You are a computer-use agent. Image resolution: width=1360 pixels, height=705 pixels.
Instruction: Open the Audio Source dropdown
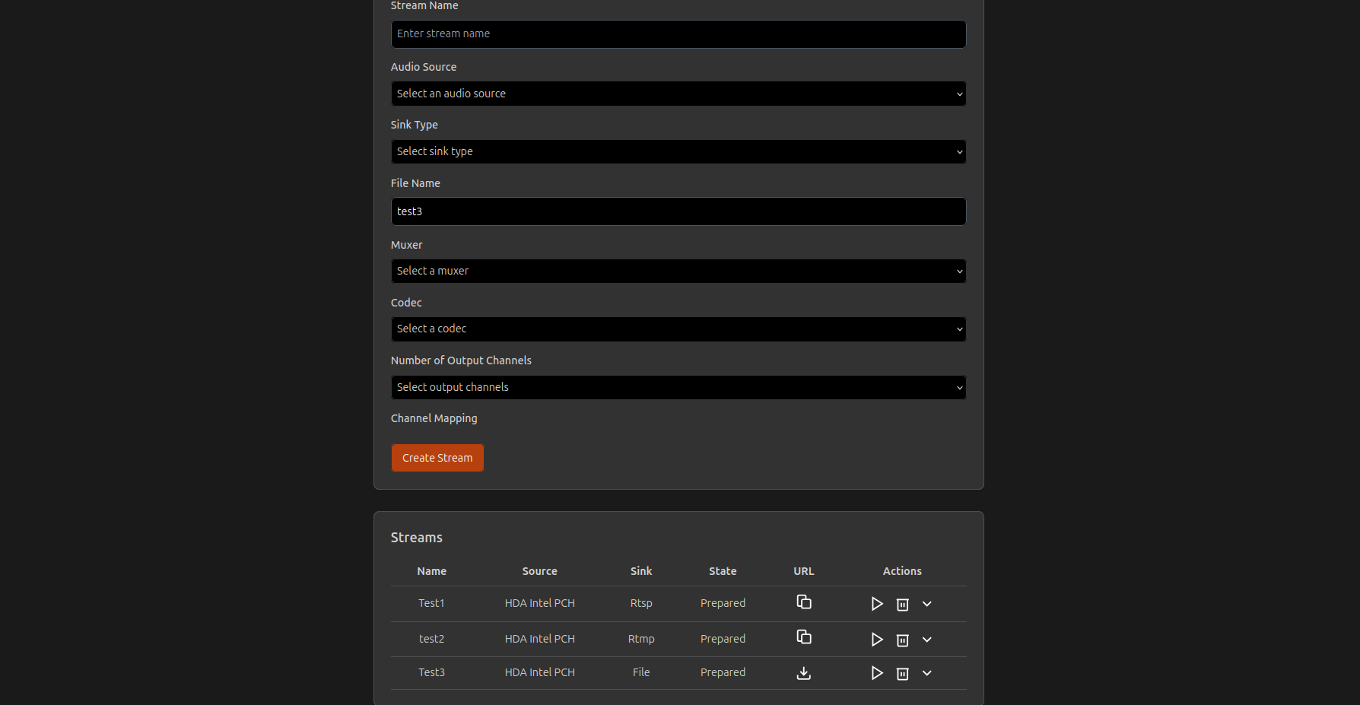pyautogui.click(x=678, y=94)
